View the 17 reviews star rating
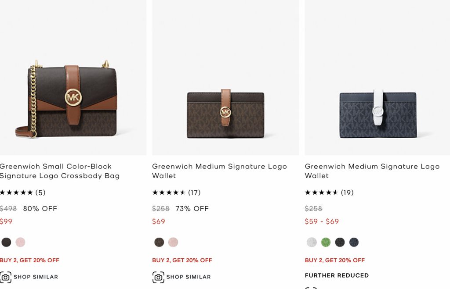Viewport: 450px width, 289px height. [x=169, y=193]
